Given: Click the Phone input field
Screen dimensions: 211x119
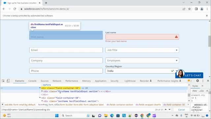Looking at the screenshot, I should pos(66,71).
